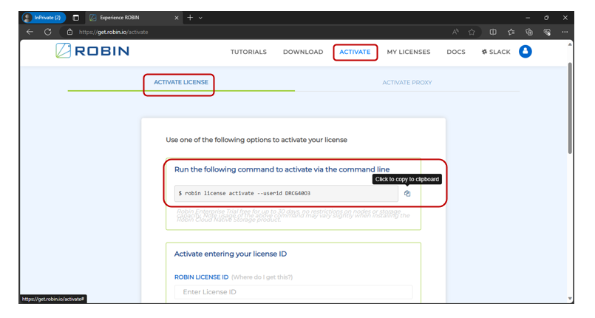This screenshot has height=318, width=595.
Task: Copy the activation command to clipboard
Action: tap(407, 194)
